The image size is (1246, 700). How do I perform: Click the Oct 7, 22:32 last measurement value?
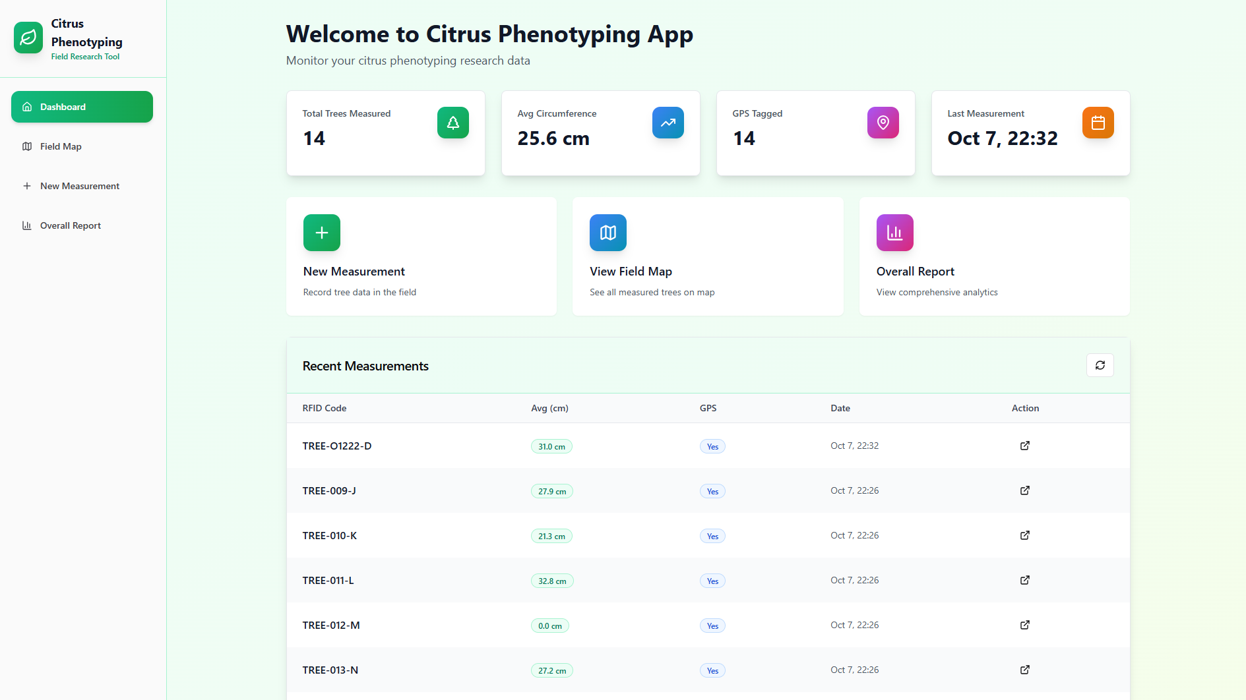point(1003,138)
